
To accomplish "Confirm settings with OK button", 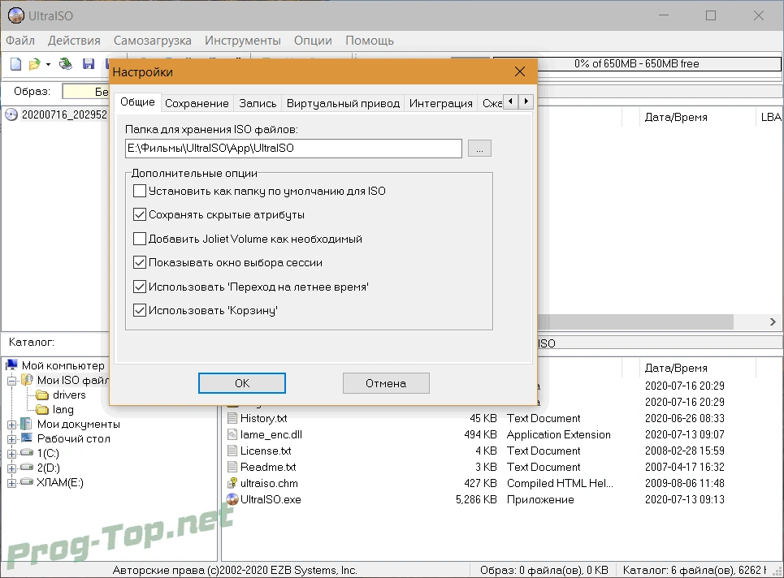I will (x=242, y=383).
